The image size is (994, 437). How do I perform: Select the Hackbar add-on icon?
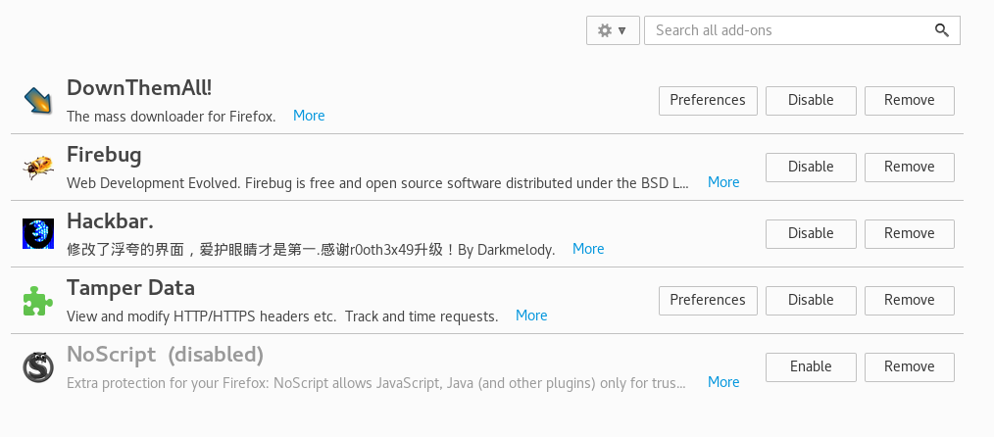38,234
